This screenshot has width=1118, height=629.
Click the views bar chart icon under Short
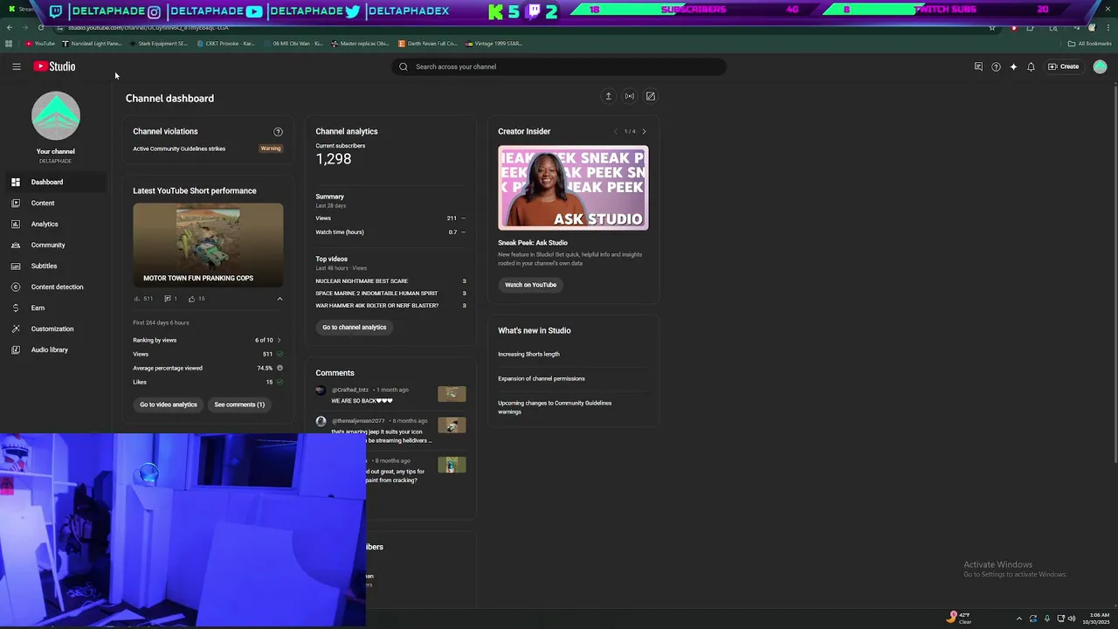(x=137, y=299)
